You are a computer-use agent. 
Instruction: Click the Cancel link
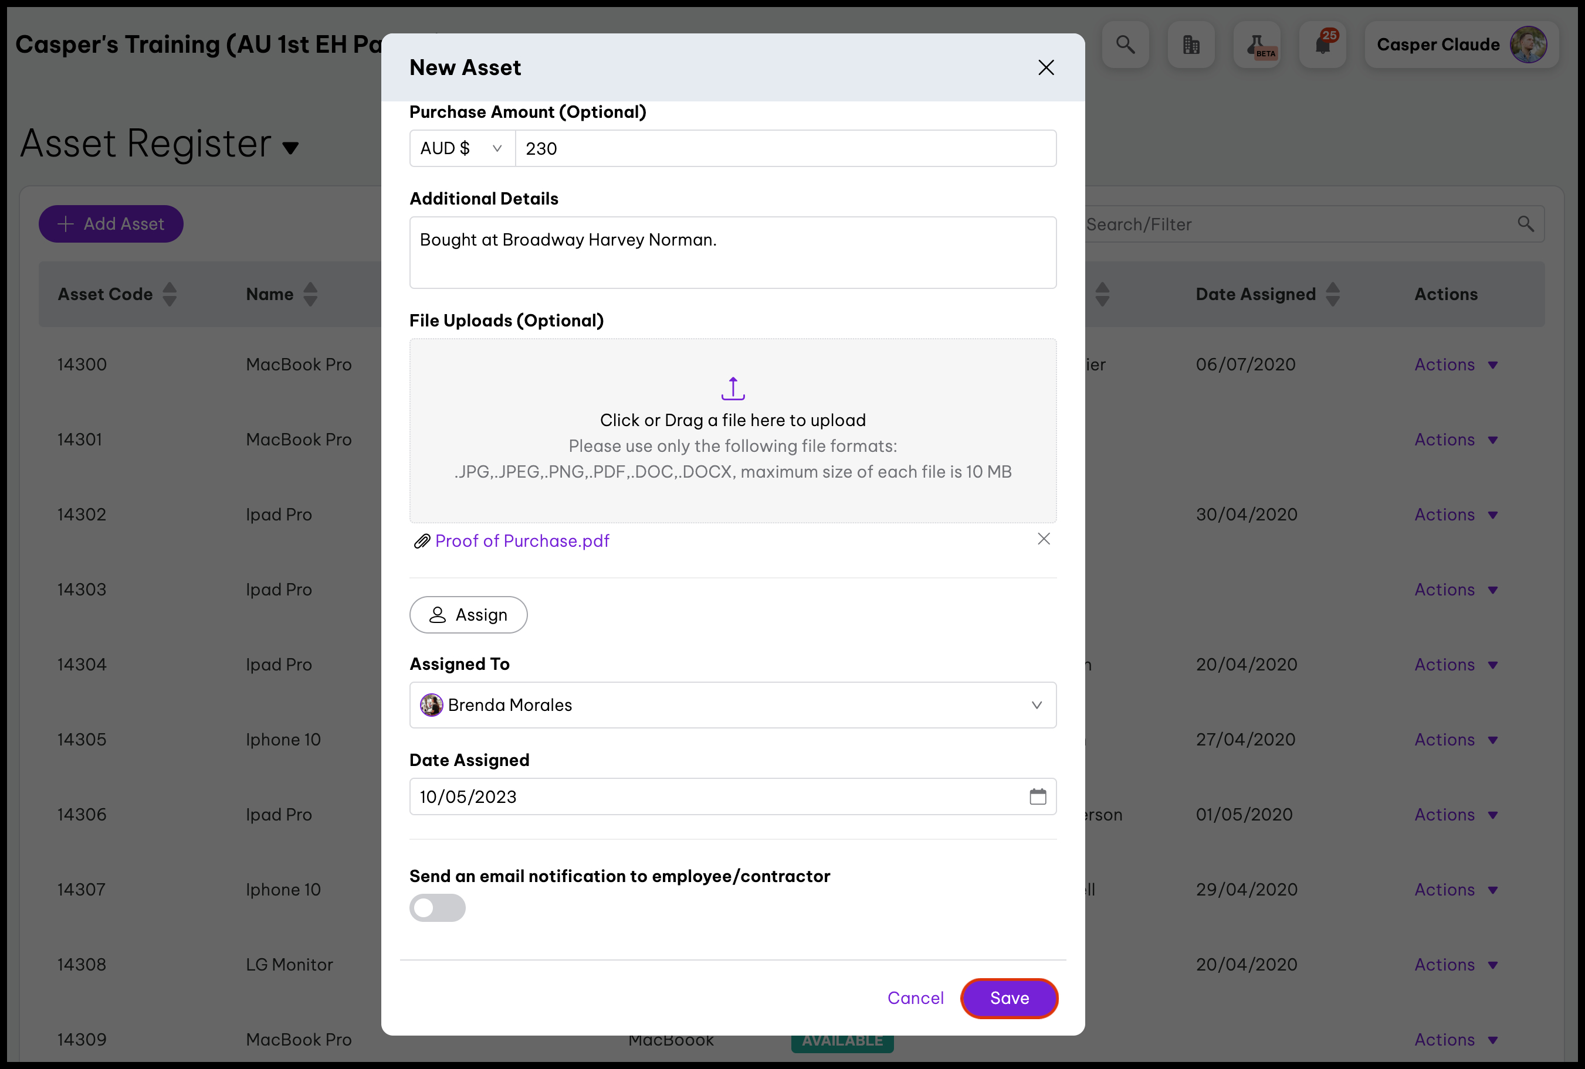coord(915,998)
